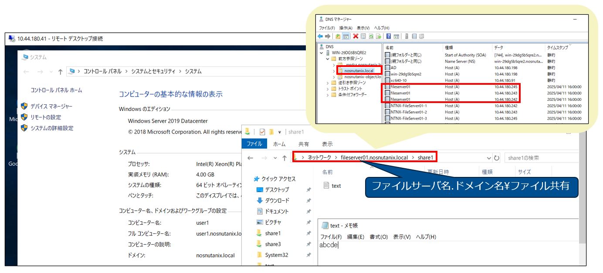This screenshot has height=273, width=603.
Task: Open the 操作(A) menu in DNS Manager
Action: pos(346,28)
